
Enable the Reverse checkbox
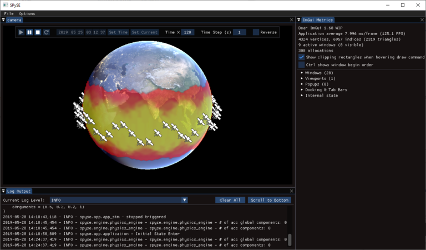(256, 32)
